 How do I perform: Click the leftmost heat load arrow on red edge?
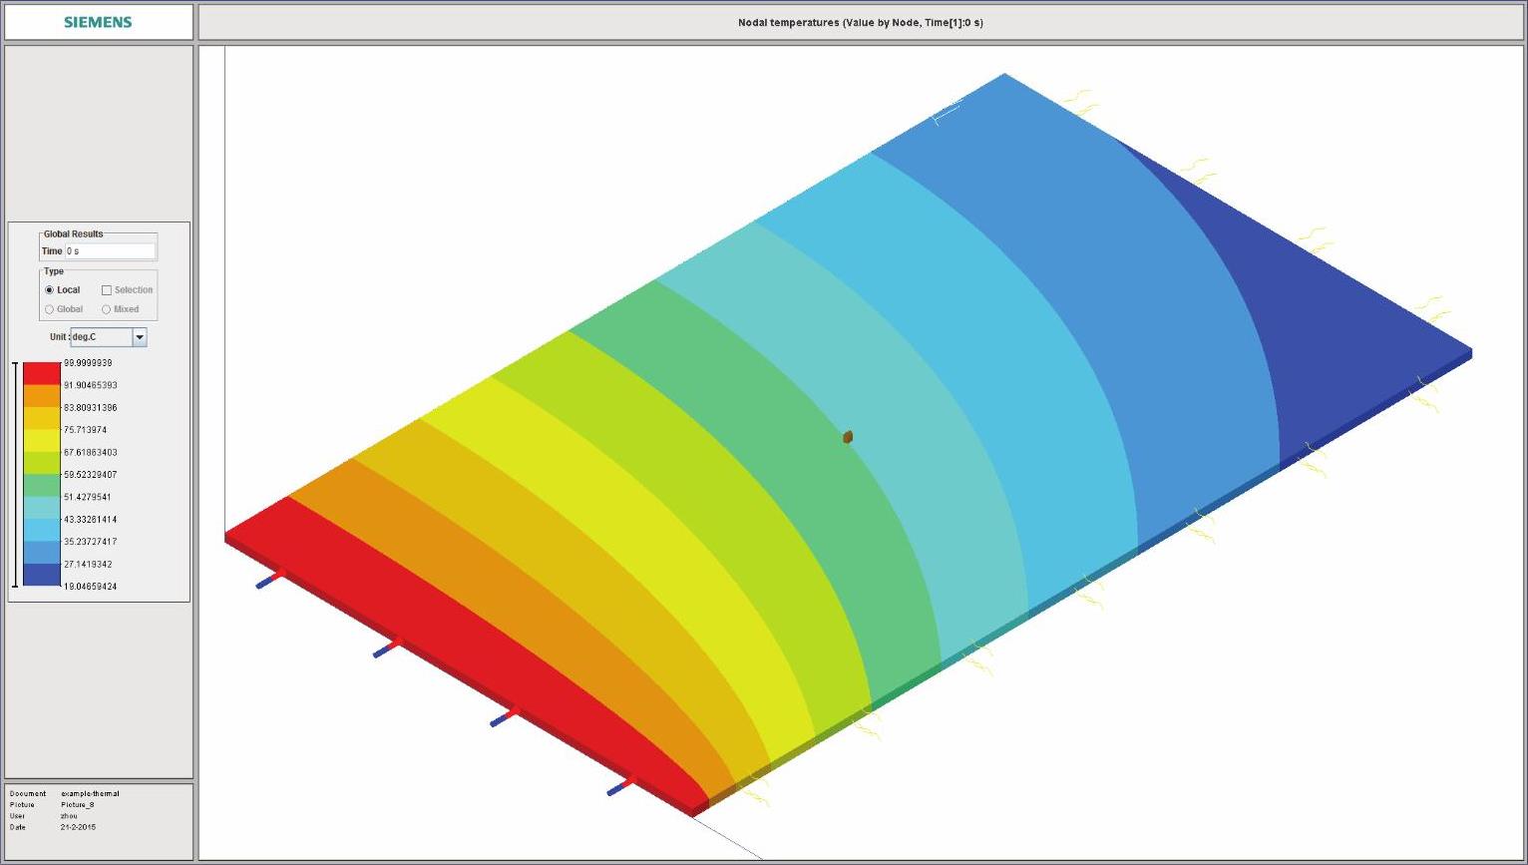(270, 579)
